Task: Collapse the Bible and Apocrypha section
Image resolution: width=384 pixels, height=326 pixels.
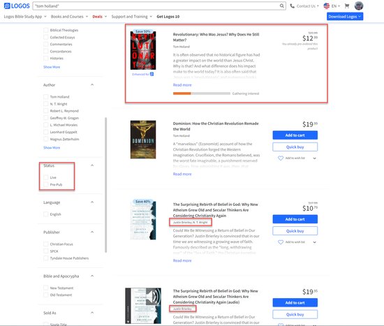Action: click(x=92, y=276)
